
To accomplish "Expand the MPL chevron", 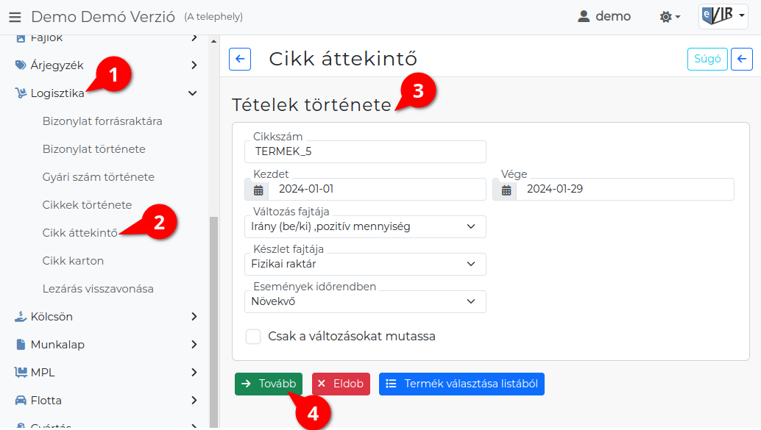I will [194, 373].
